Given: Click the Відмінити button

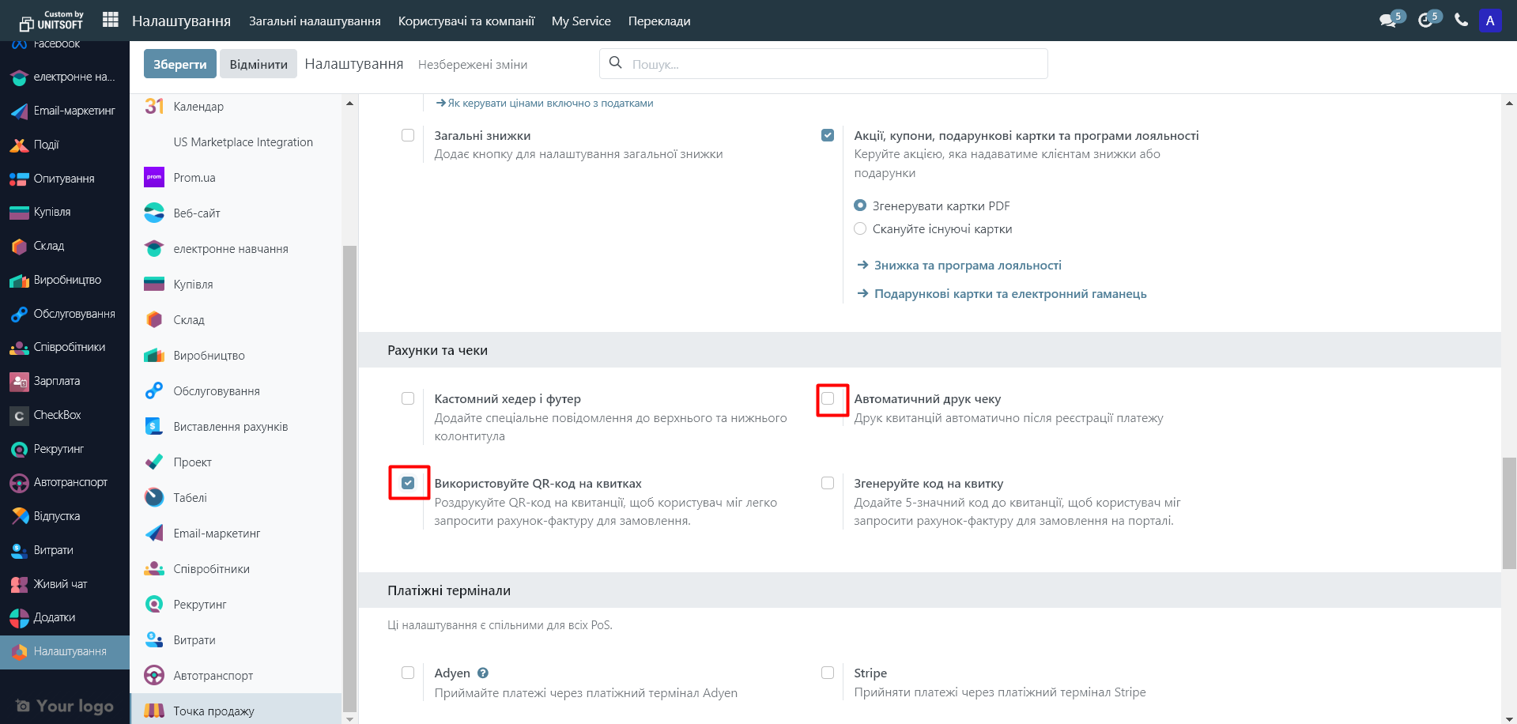Looking at the screenshot, I should (x=258, y=64).
